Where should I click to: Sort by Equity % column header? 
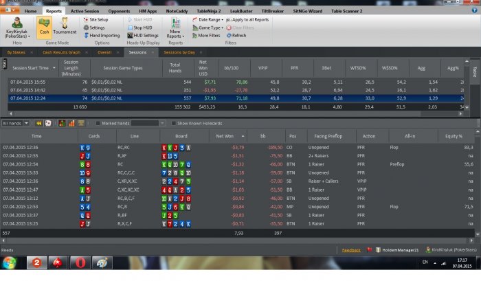(x=454, y=136)
